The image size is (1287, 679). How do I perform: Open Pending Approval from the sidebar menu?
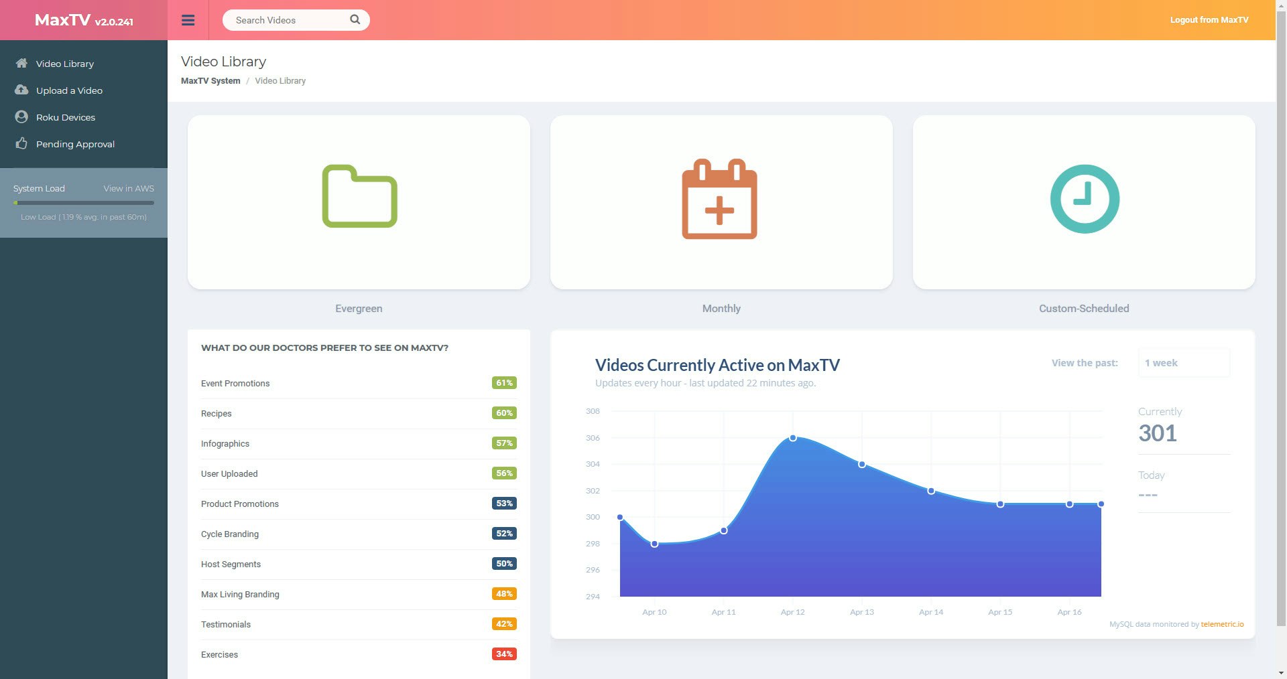click(x=76, y=143)
